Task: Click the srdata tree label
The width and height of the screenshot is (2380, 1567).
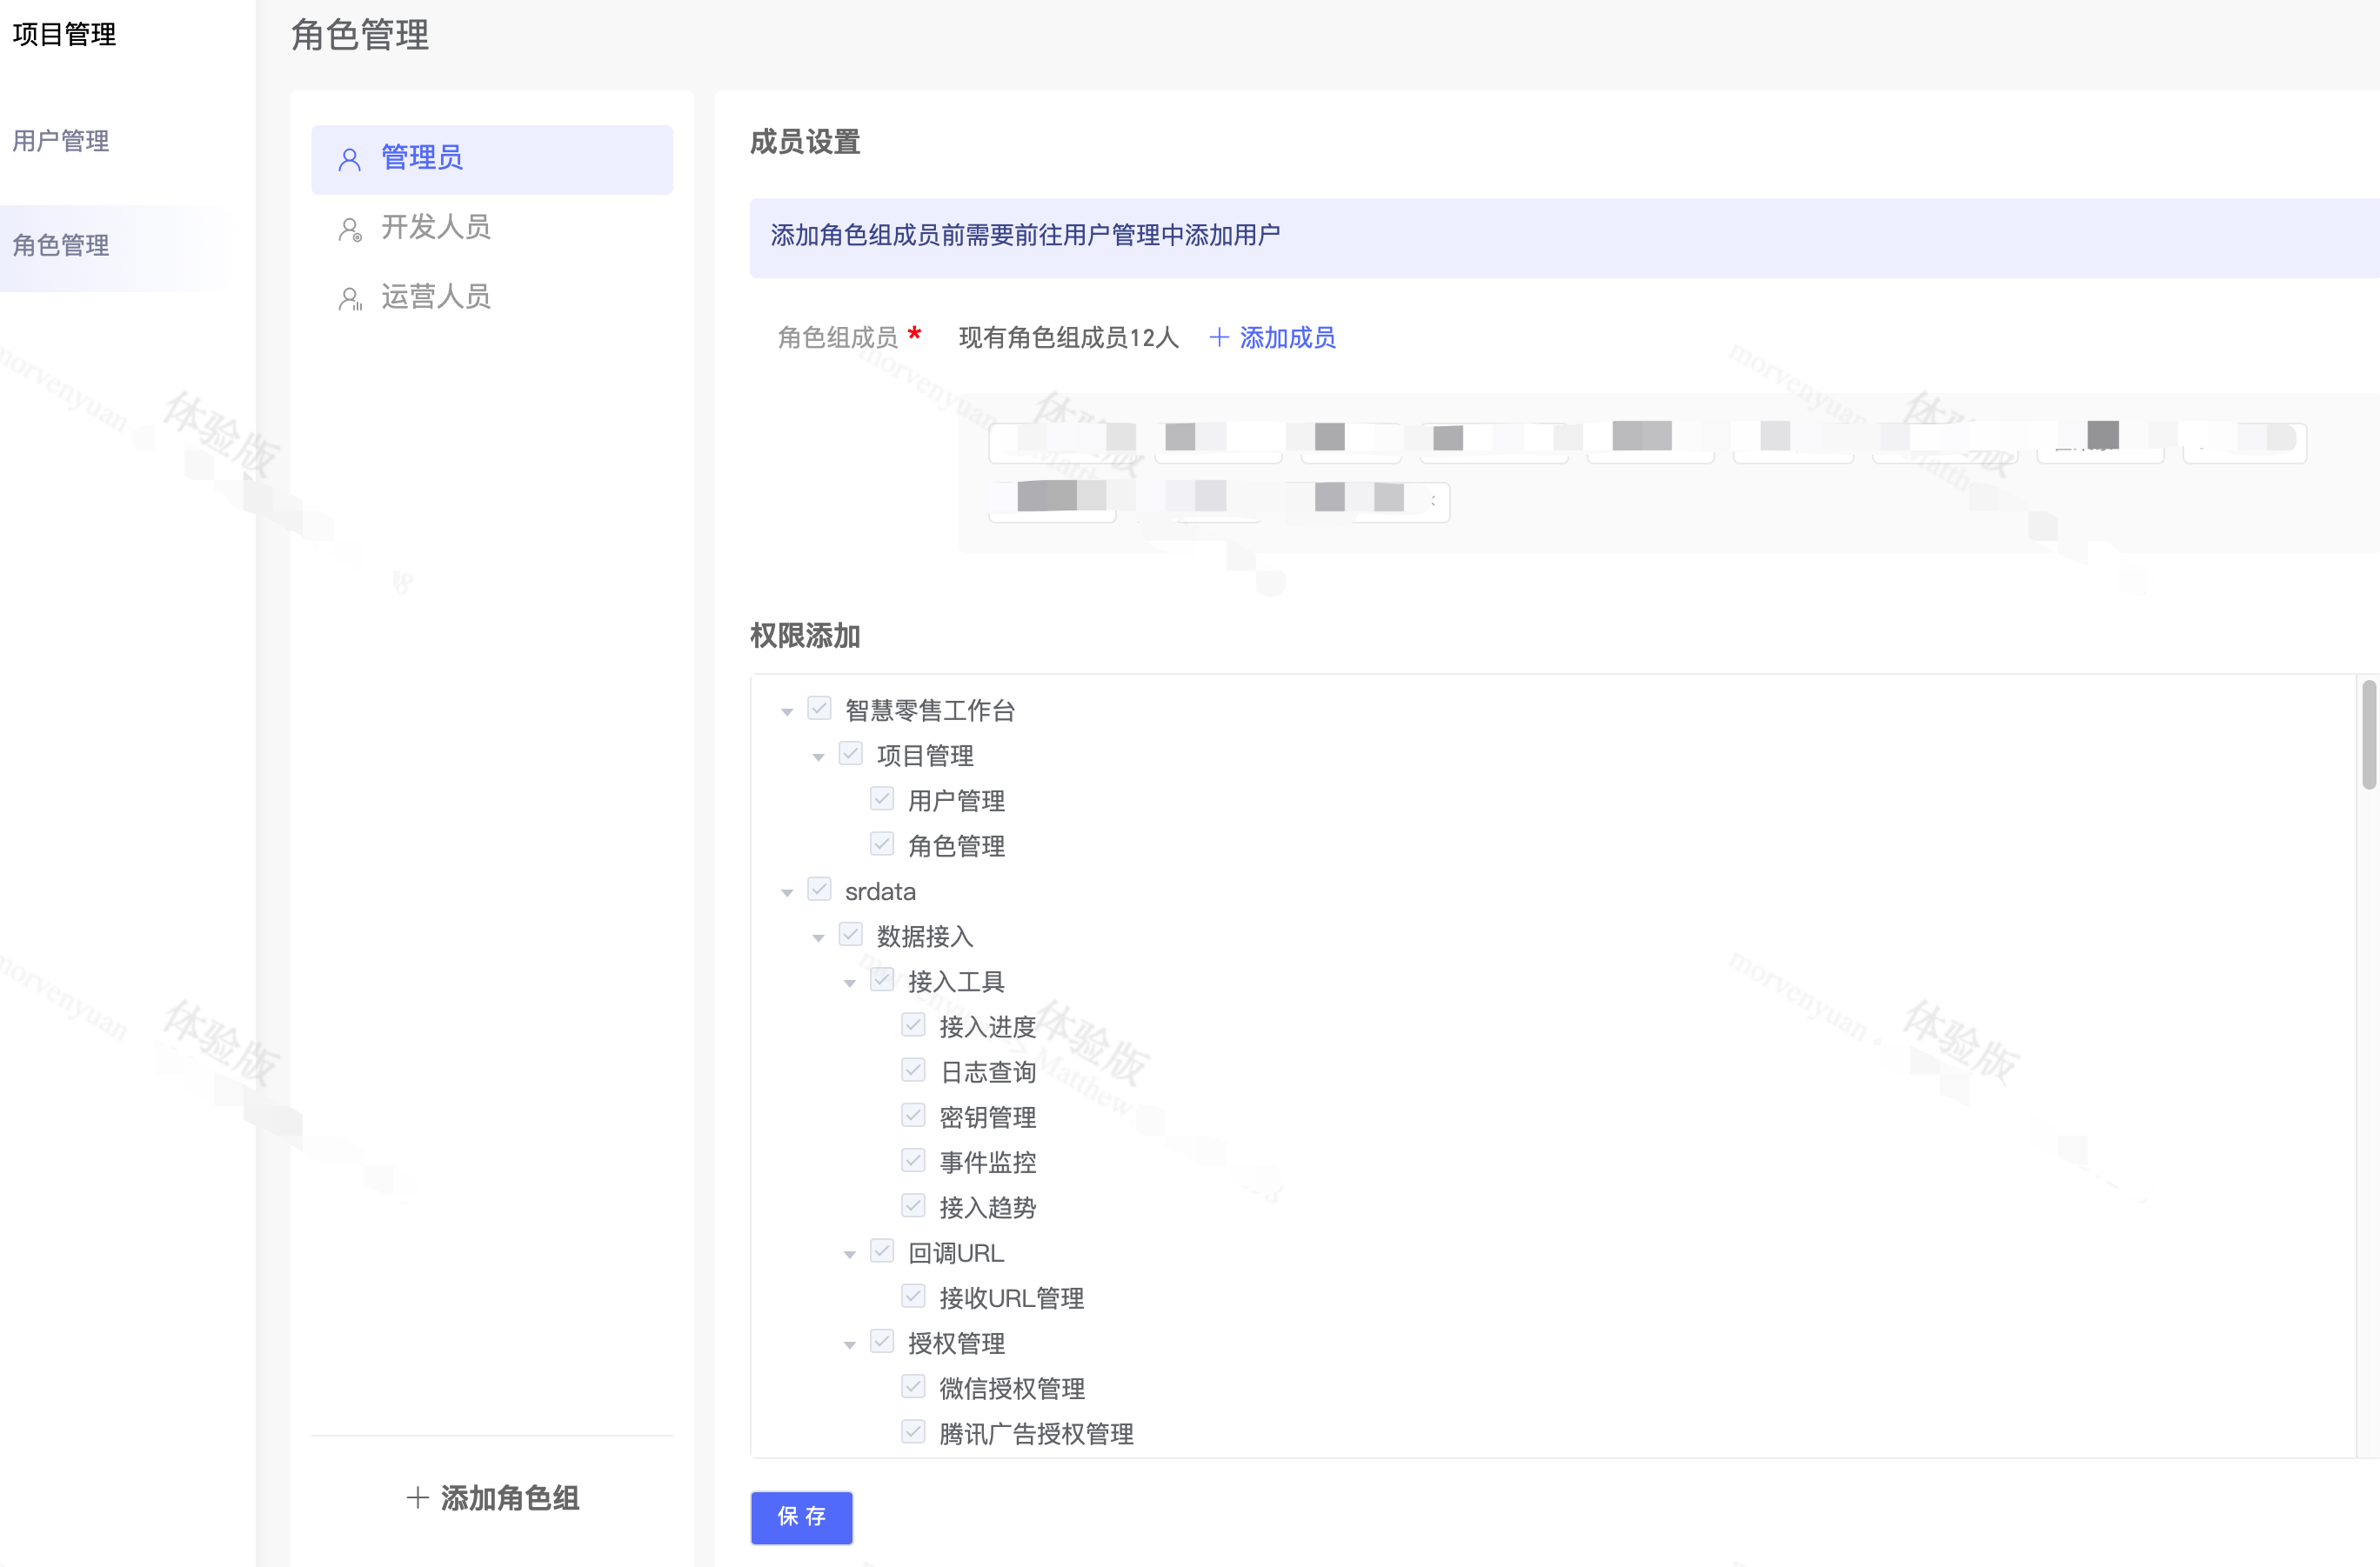Action: pyautogui.click(x=880, y=890)
